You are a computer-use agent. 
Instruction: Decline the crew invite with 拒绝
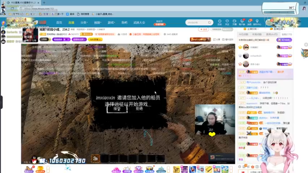(139, 108)
